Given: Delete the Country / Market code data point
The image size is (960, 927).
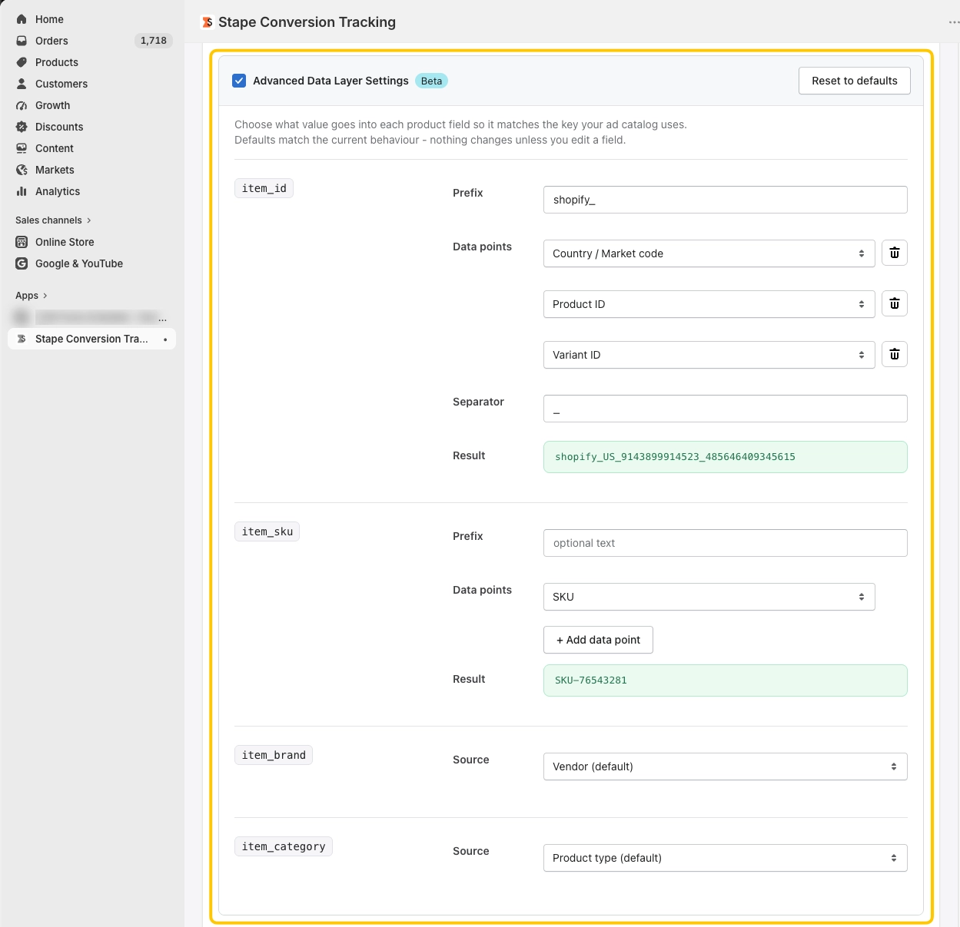Looking at the screenshot, I should [x=895, y=253].
